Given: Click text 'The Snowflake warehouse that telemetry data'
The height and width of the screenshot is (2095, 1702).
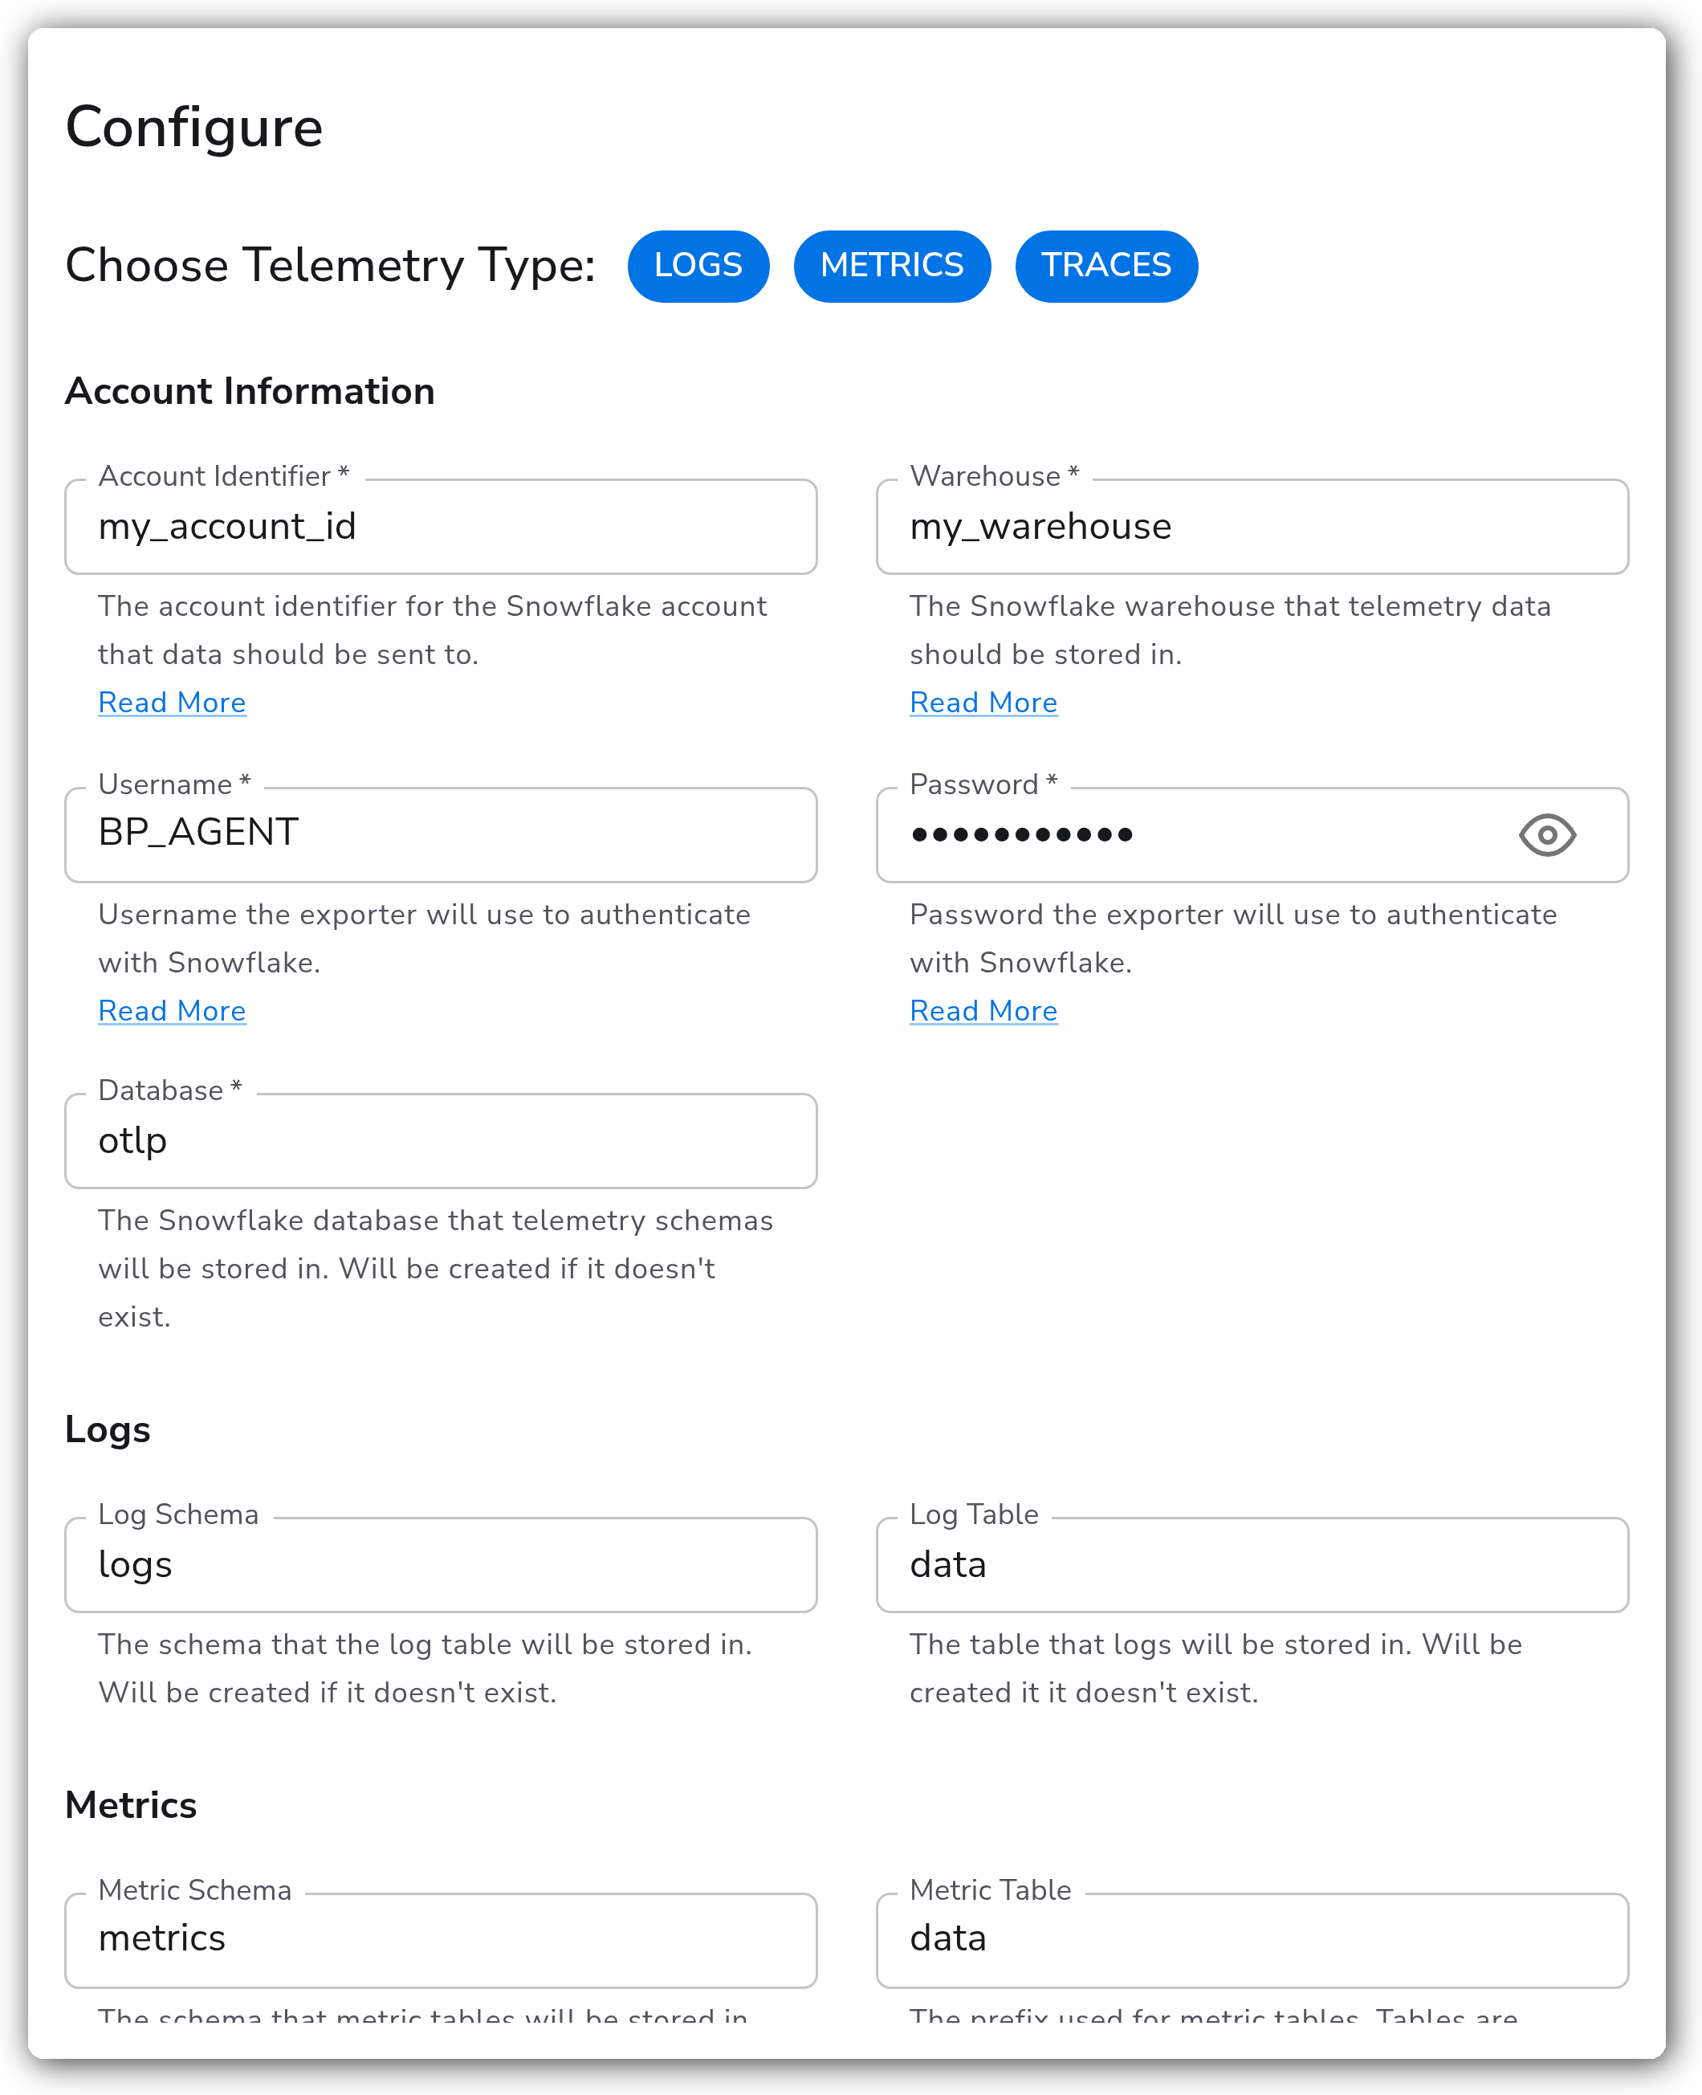Looking at the screenshot, I should 1229,605.
